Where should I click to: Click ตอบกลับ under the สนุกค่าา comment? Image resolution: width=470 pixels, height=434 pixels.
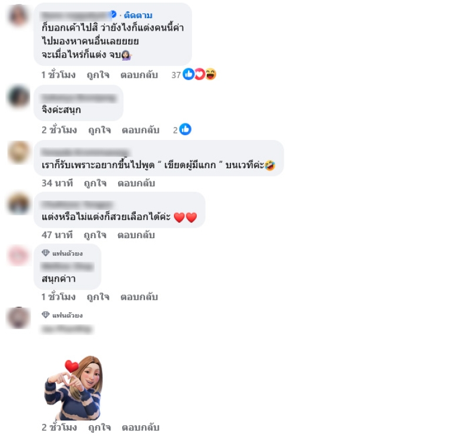139,297
